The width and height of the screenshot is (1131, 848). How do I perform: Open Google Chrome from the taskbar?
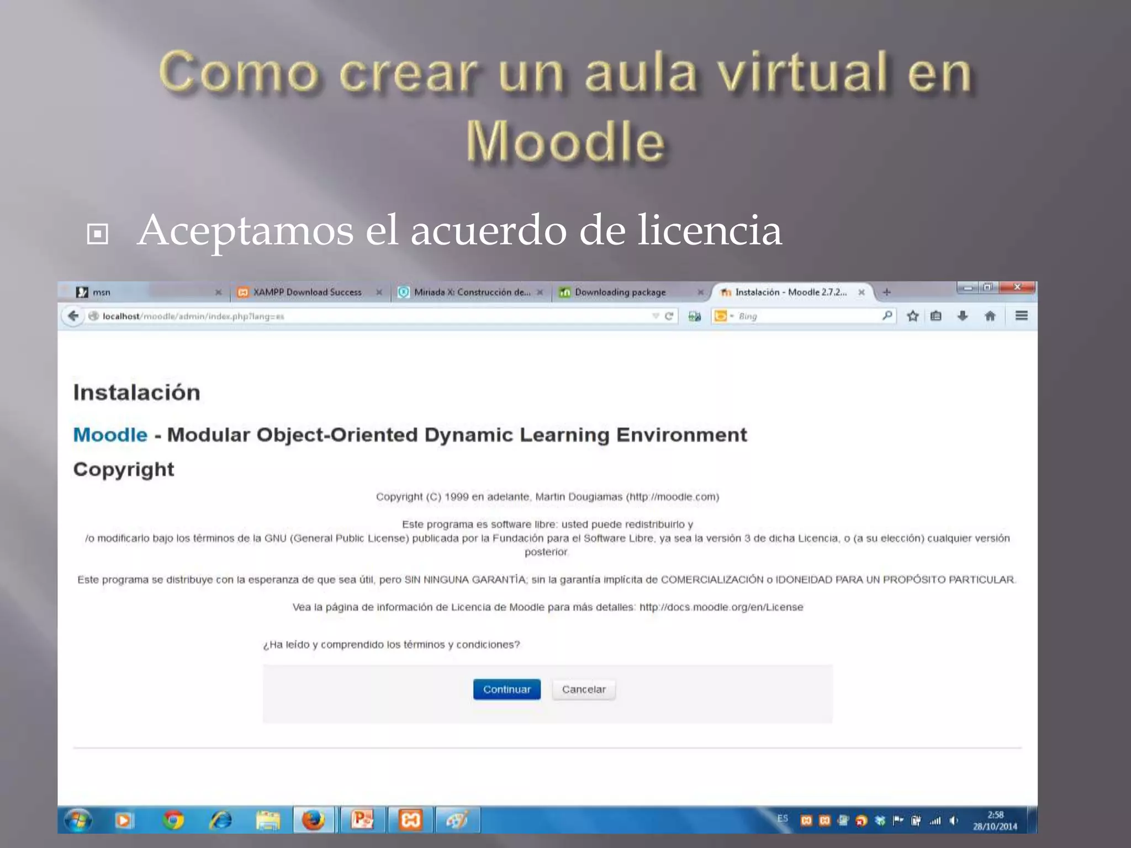click(173, 820)
